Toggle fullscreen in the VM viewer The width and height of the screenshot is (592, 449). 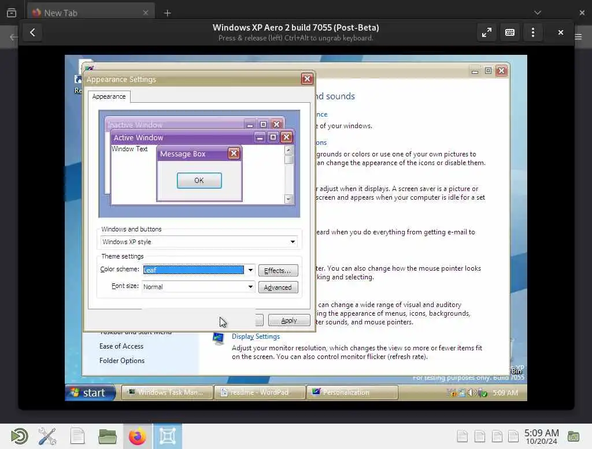[x=487, y=32]
